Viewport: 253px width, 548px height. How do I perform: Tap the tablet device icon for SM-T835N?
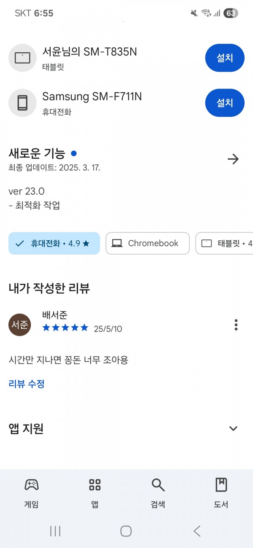(x=22, y=58)
